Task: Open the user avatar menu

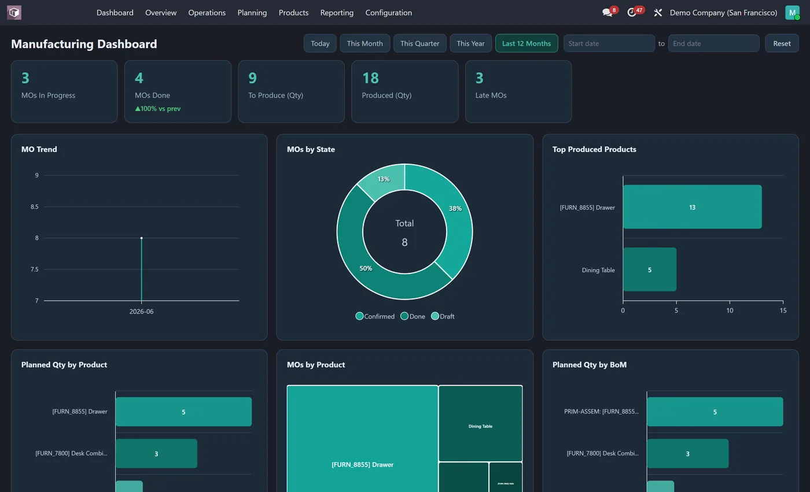Action: tap(792, 12)
